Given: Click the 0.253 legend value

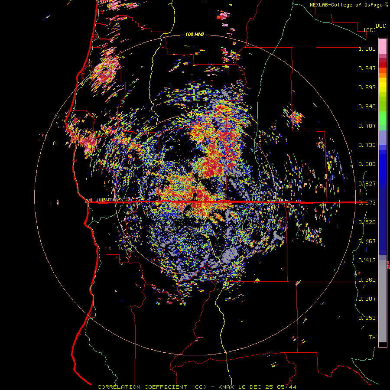Looking at the screenshot, I should tap(367, 318).
